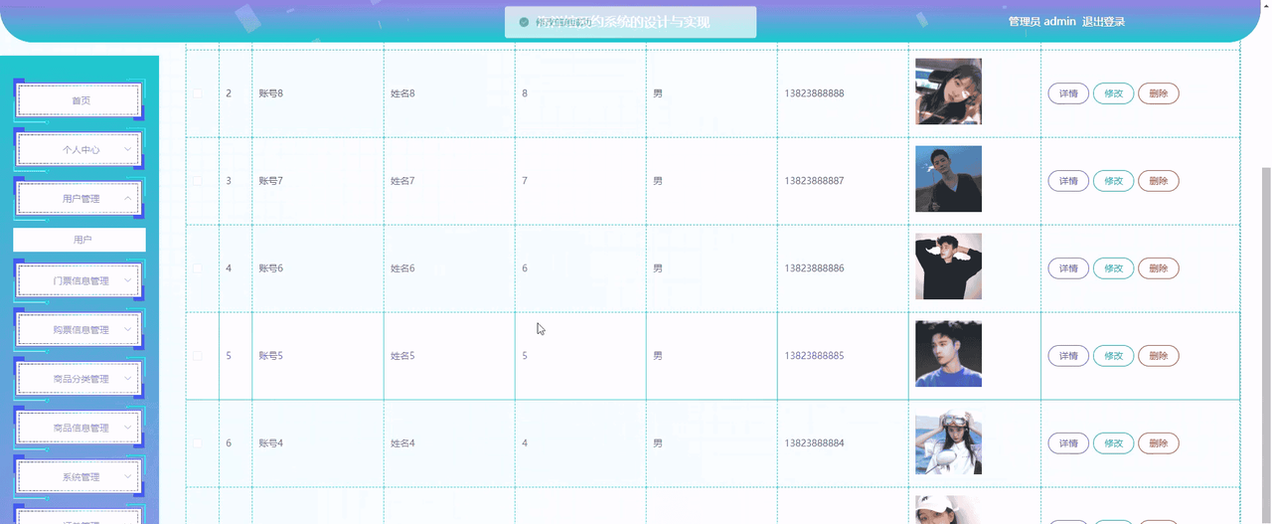The image size is (1272, 524).
Task: Tick the checkbox for row 账号7
Action: click(197, 181)
